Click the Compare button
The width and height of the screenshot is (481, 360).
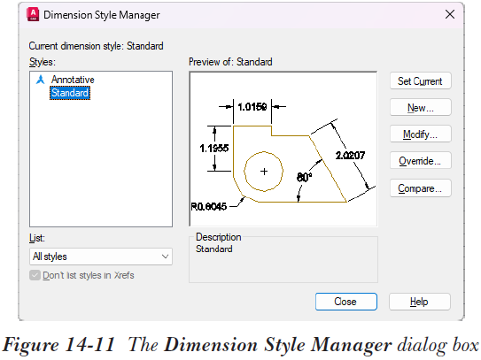click(x=420, y=188)
